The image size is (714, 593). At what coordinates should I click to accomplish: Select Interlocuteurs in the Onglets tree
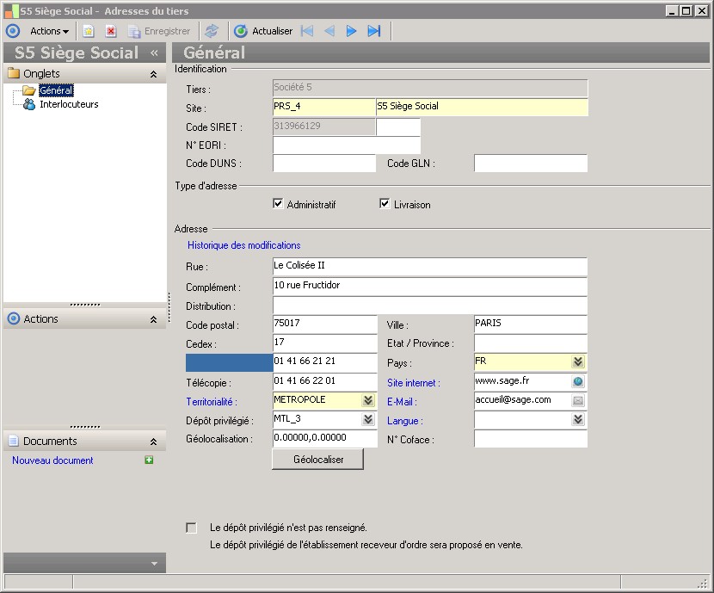(69, 104)
